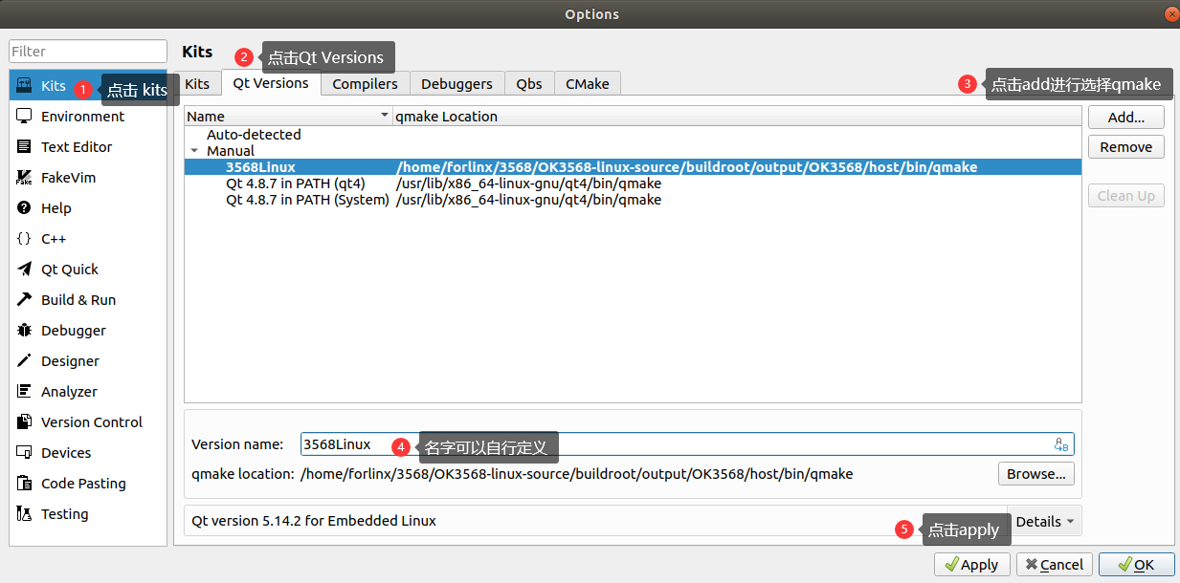Viewport: 1180px width, 583px height.
Task: Click Browse... for qmake location
Action: (1035, 474)
